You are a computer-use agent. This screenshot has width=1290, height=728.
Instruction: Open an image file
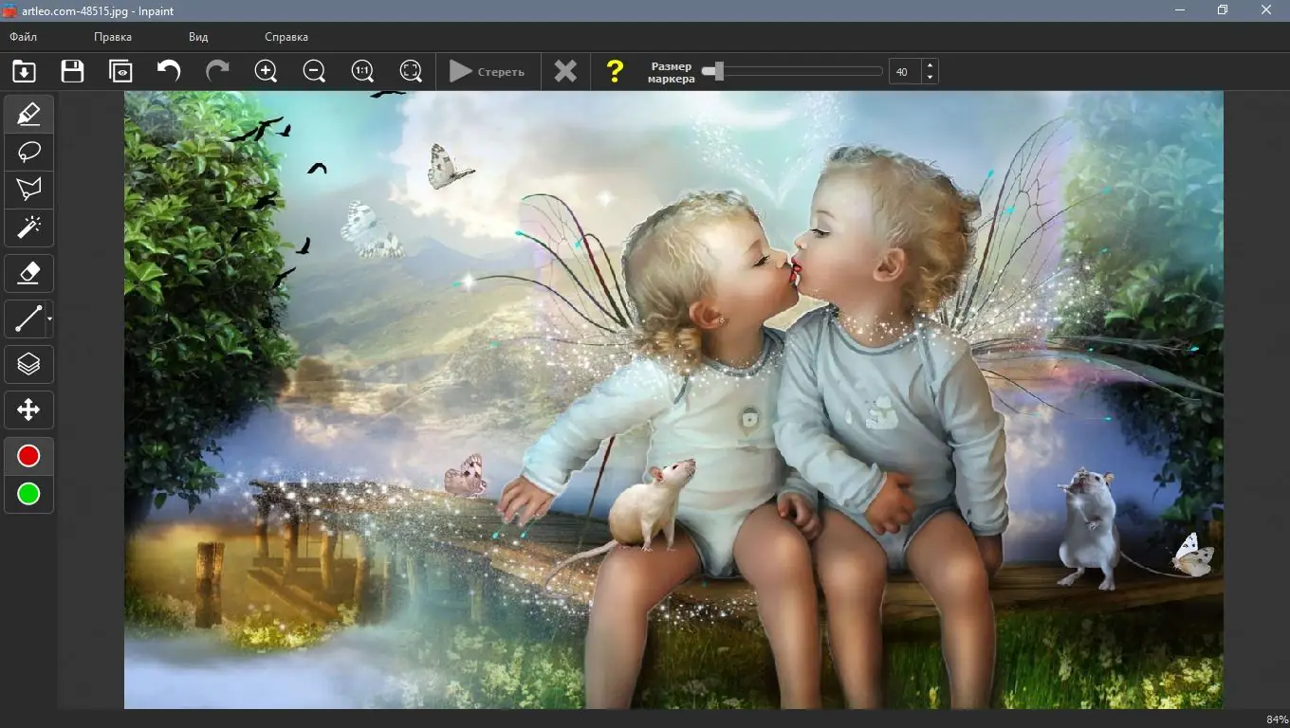(23, 71)
